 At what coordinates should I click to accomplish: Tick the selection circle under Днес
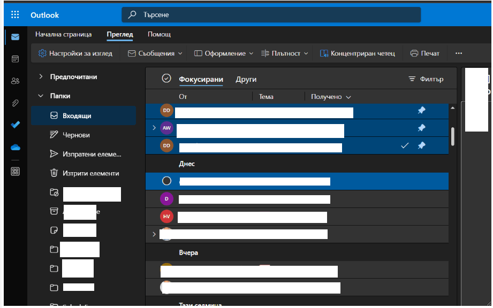tap(166, 181)
